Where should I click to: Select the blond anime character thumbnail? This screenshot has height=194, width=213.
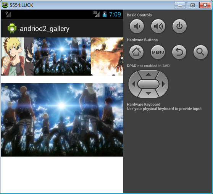point(18,57)
